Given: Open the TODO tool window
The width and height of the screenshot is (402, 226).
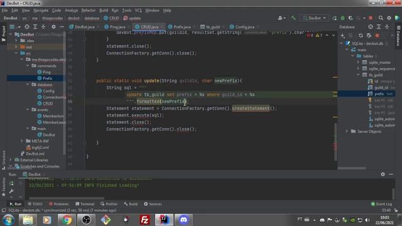Looking at the screenshot, I should (35, 204).
